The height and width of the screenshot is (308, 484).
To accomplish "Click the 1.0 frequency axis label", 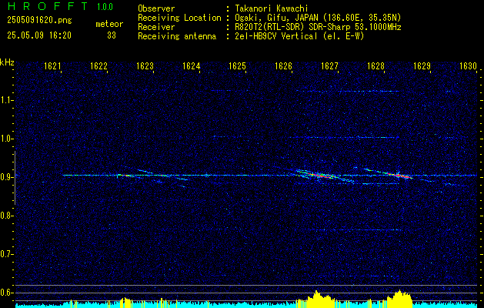I will click(6, 139).
